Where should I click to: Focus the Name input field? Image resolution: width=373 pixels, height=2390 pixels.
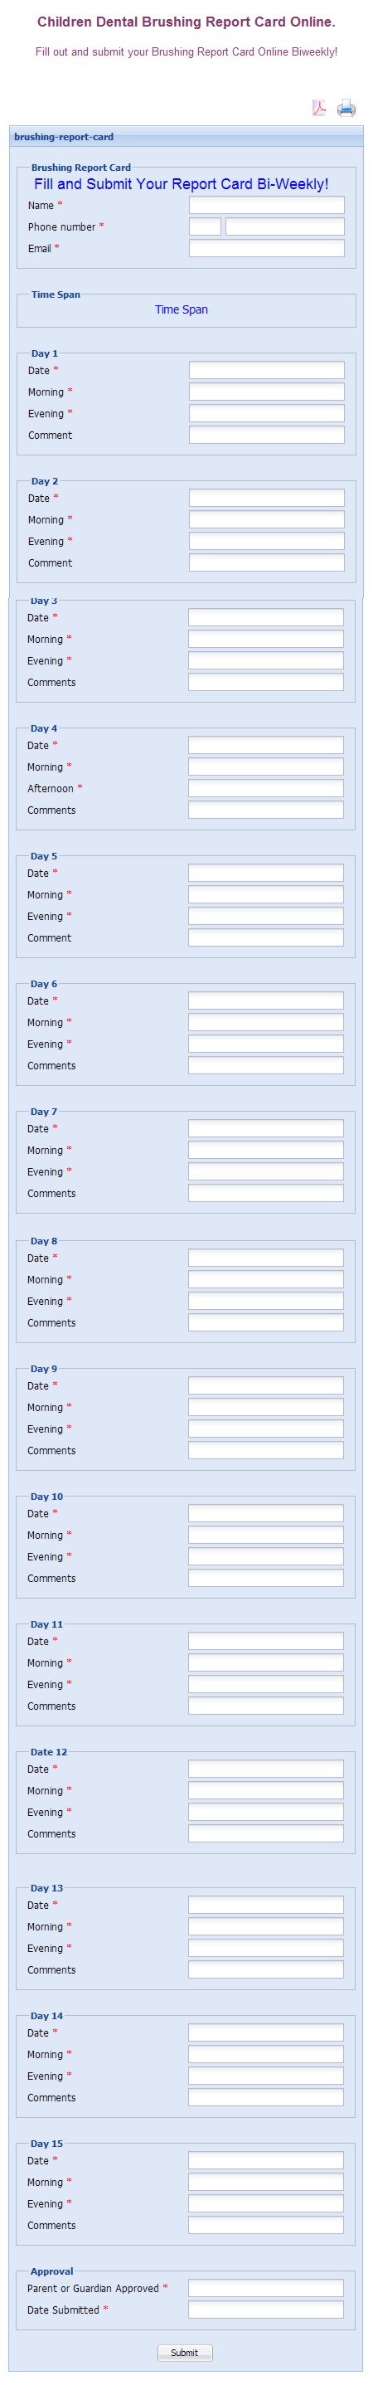[266, 205]
